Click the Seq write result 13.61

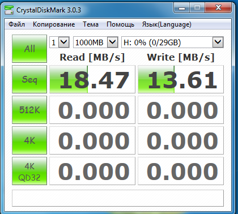(181, 79)
